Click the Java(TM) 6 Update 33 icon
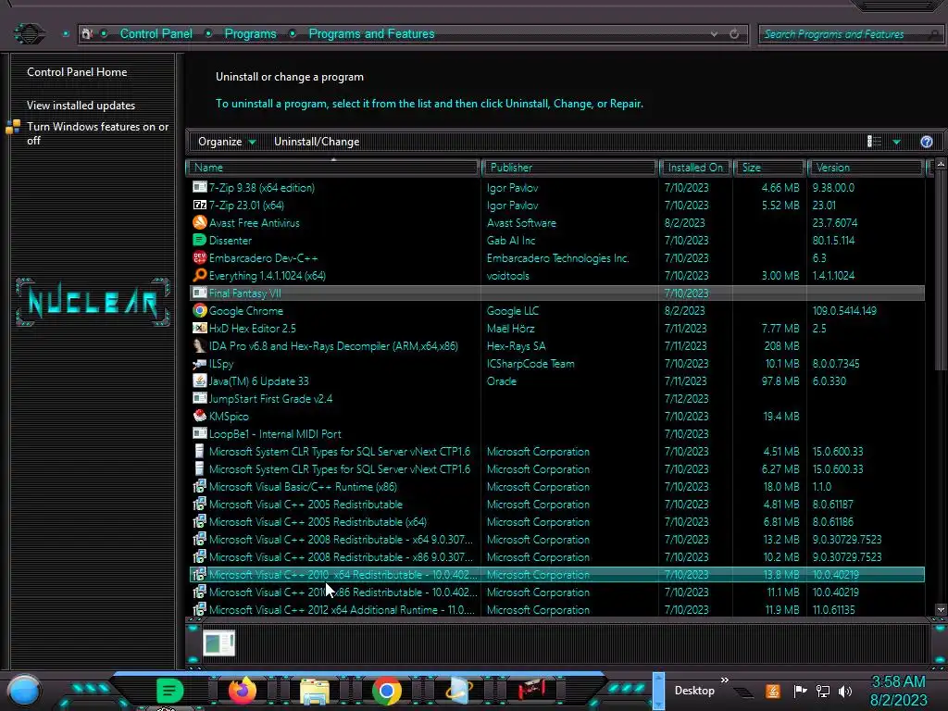 tap(200, 380)
